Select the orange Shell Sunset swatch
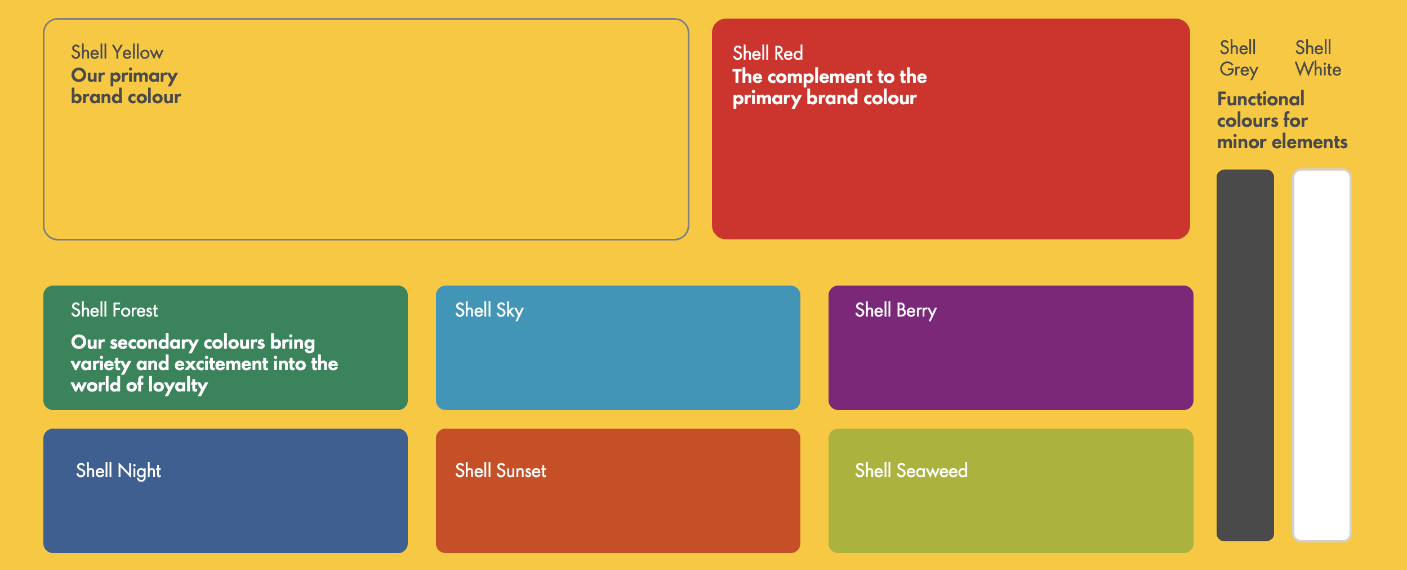This screenshot has width=1407, height=570. pyautogui.click(x=618, y=507)
